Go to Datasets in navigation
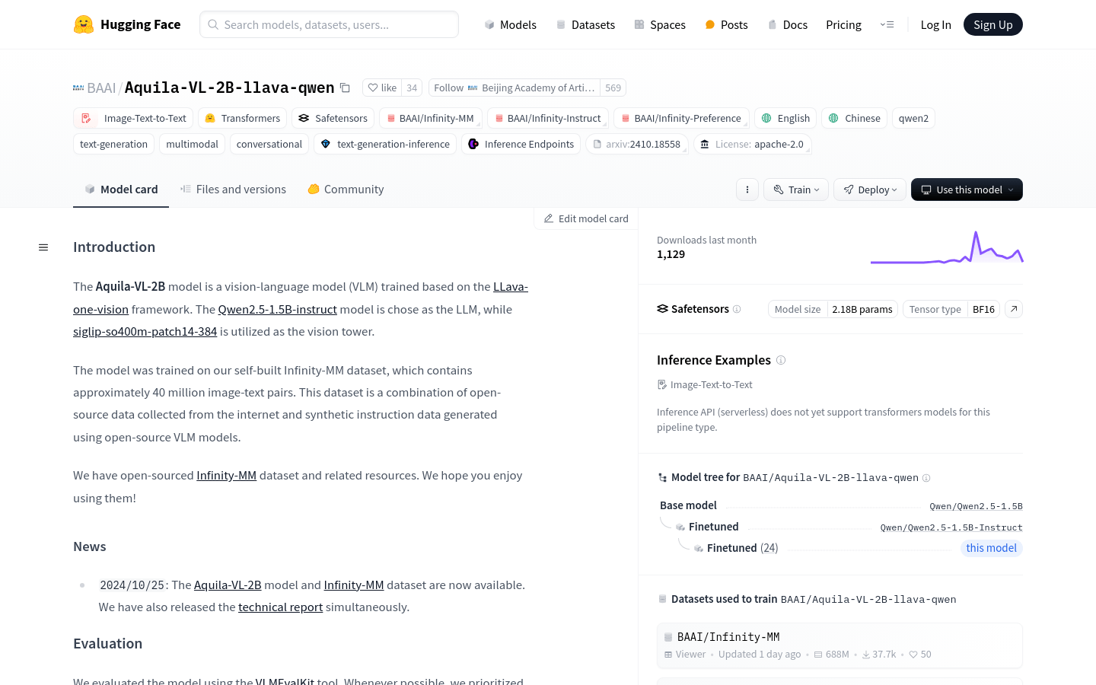The height and width of the screenshot is (685, 1096). tap(585, 24)
